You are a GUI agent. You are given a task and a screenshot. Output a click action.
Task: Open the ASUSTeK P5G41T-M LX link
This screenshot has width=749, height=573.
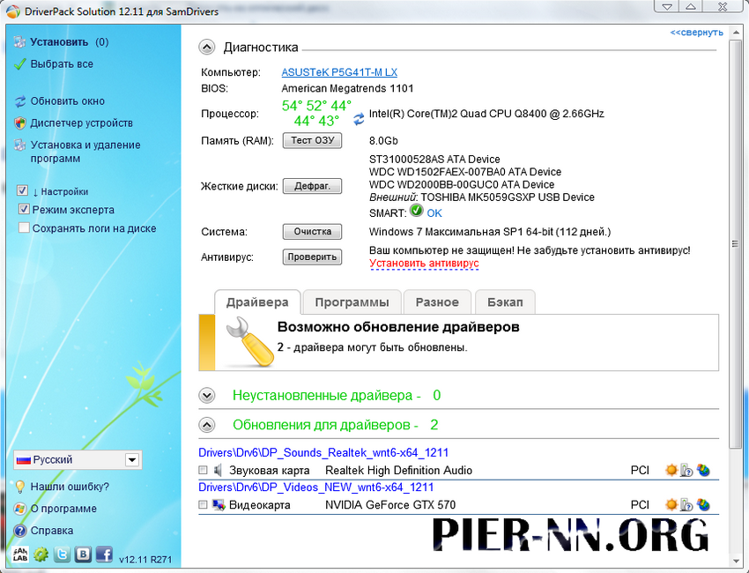339,72
